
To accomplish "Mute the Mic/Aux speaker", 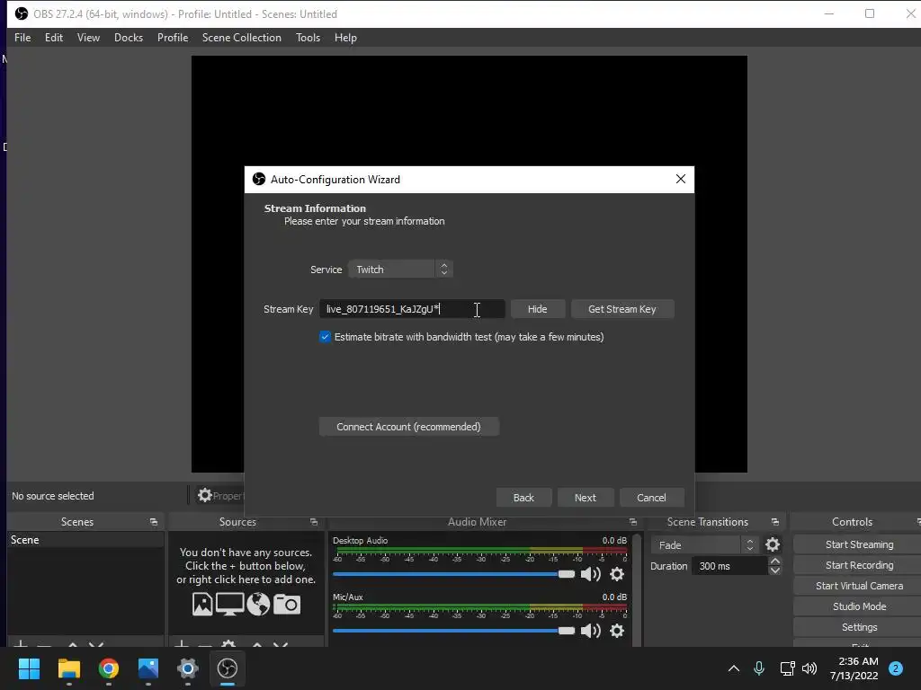I will click(590, 631).
